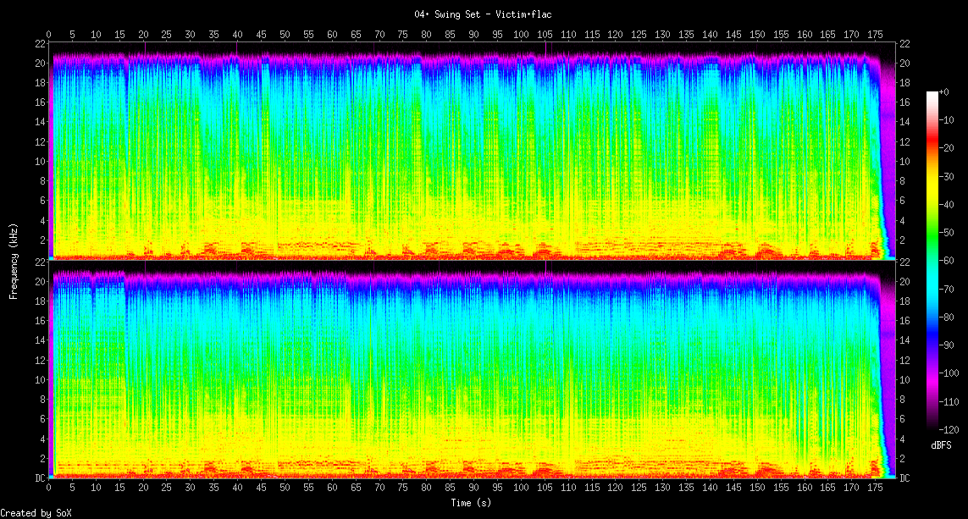Select the 105 s marker on the top time axis
This screenshot has height=519, width=968.
coord(545,35)
